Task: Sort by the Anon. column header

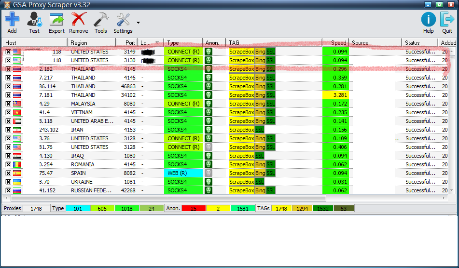Action: click(x=214, y=43)
